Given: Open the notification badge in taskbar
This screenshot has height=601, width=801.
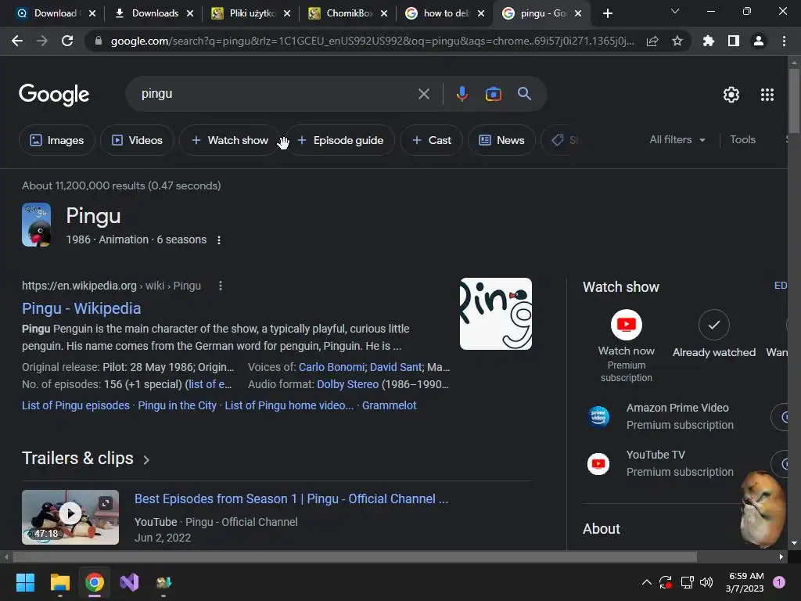Looking at the screenshot, I should point(779,582).
